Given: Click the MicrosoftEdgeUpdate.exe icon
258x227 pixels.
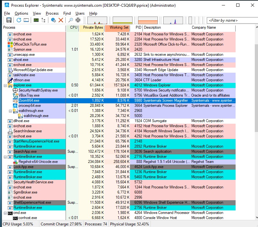Looking at the screenshot, I should tap(10, 70).
